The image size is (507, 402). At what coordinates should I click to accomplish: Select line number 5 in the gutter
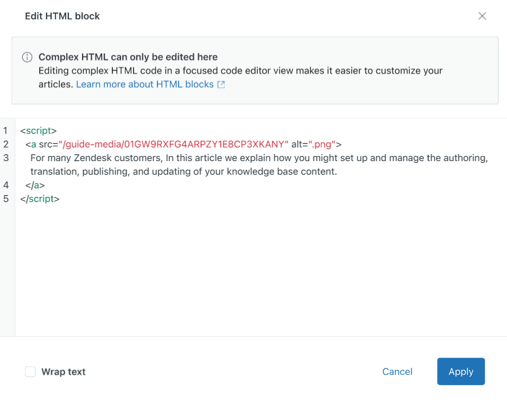5,199
